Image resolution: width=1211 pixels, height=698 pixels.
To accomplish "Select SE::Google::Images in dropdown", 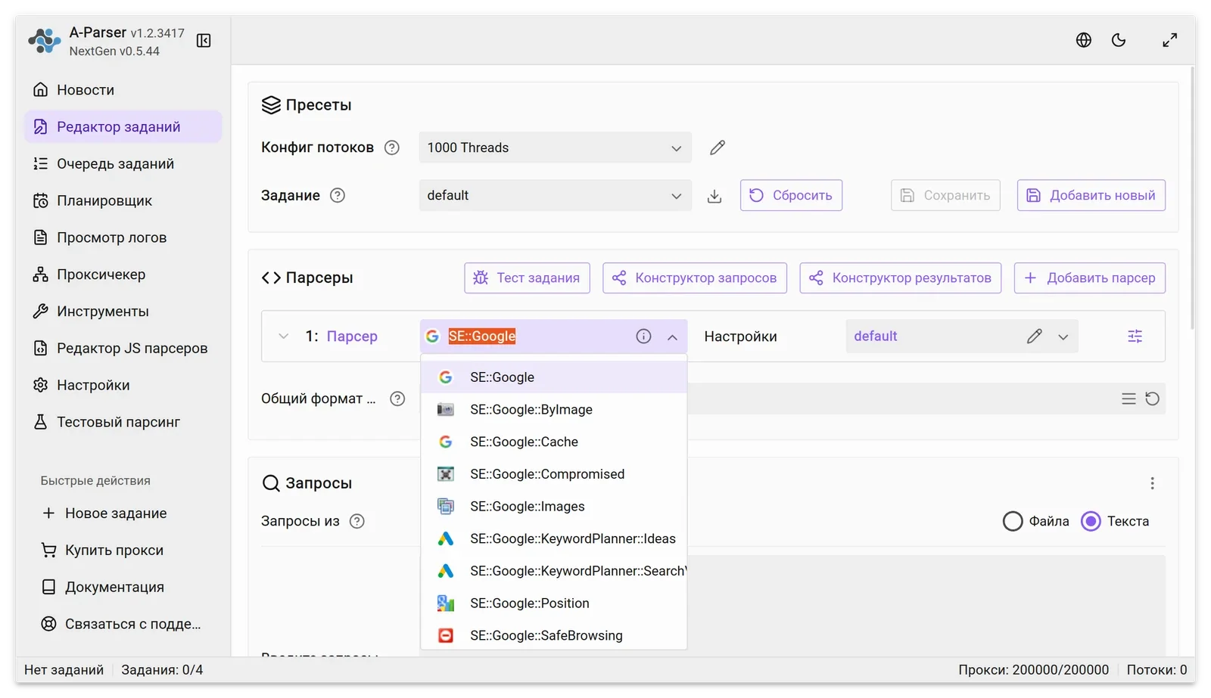I will pyautogui.click(x=553, y=507).
